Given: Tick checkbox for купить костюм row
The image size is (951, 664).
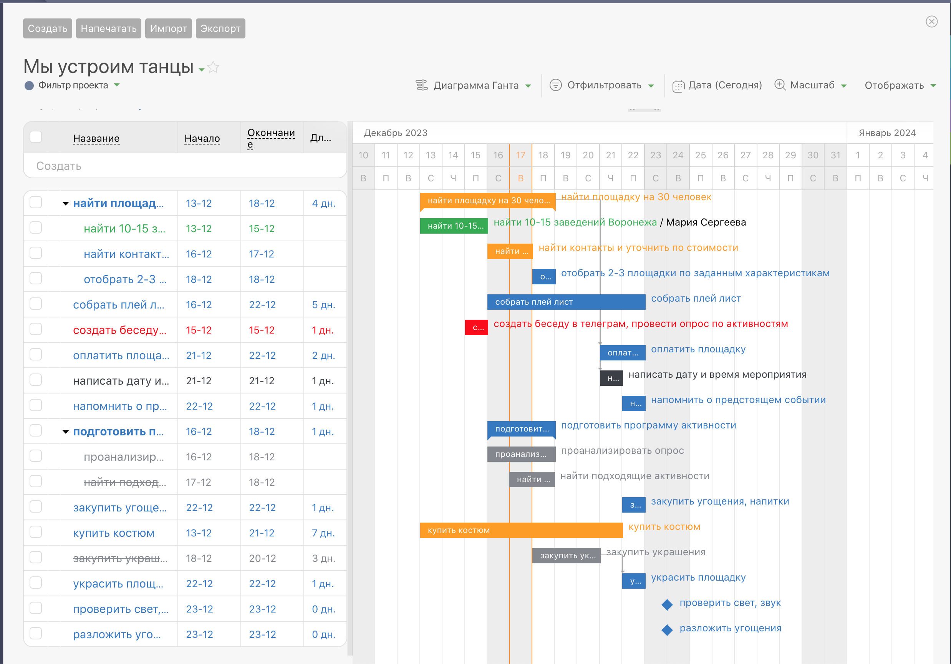Looking at the screenshot, I should pos(36,532).
